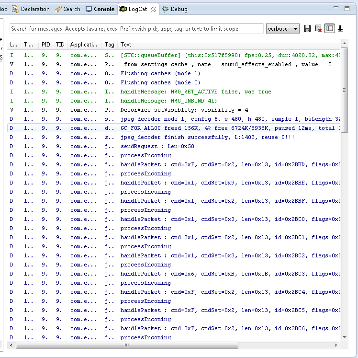Select the jpeg_decoder finish successfully row

click(174, 138)
